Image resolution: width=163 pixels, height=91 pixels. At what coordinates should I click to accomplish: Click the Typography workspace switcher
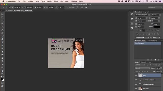(155, 7)
